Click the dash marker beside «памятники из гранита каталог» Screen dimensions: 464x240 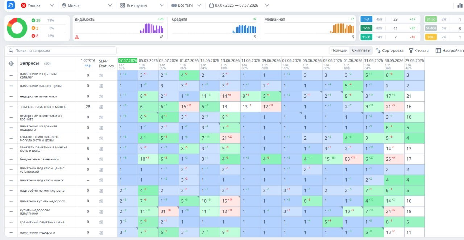11,75
